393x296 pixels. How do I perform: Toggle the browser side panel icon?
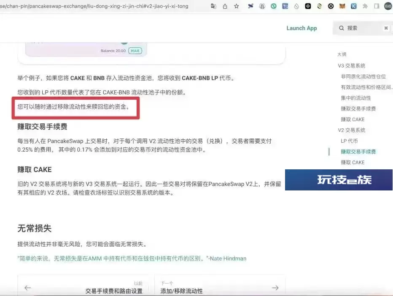(377, 6)
